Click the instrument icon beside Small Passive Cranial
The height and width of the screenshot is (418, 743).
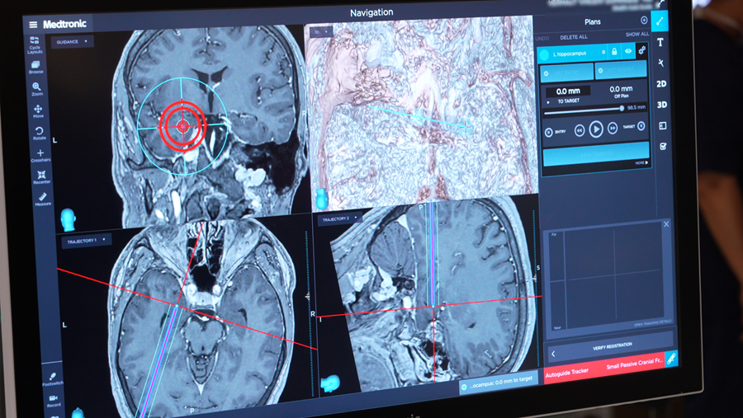(671, 359)
